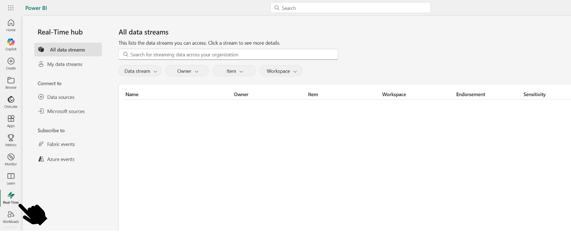Open the app launcher waffle icon

[11, 8]
